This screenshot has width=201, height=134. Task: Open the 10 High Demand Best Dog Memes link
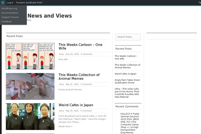coord(129,130)
